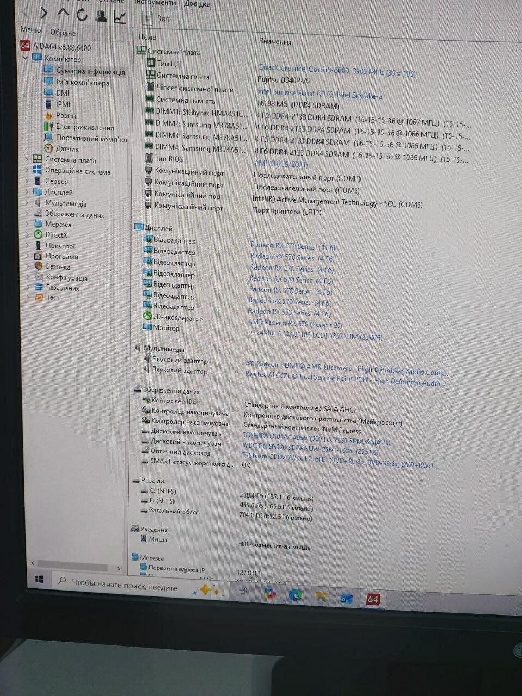Select the Датчик sensor tree item
The width and height of the screenshot is (522, 696).
[x=67, y=148]
